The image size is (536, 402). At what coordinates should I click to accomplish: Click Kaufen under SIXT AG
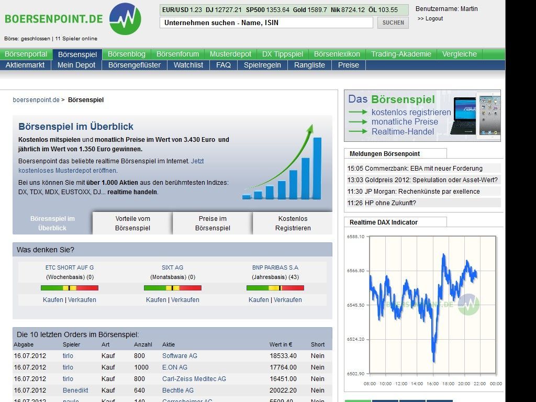(156, 300)
